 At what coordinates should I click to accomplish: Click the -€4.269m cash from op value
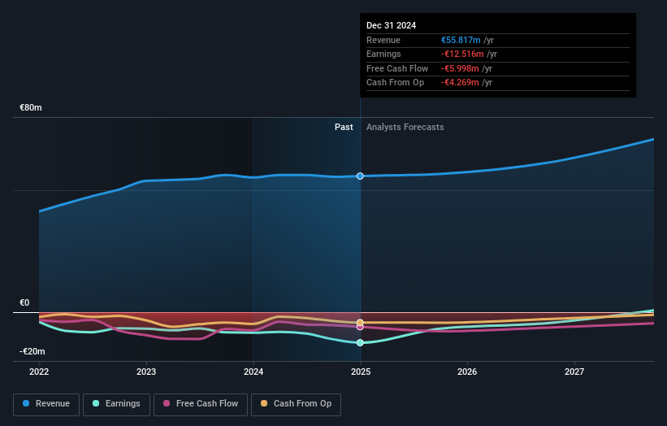point(460,83)
